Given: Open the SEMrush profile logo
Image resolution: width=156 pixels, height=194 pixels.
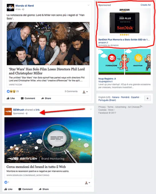Looking at the screenshot, I should [x=8, y=111].
